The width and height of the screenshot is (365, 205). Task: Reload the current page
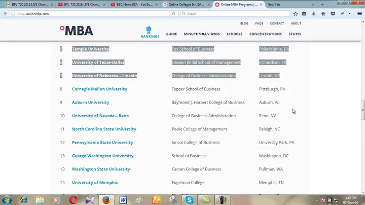tap(174, 14)
